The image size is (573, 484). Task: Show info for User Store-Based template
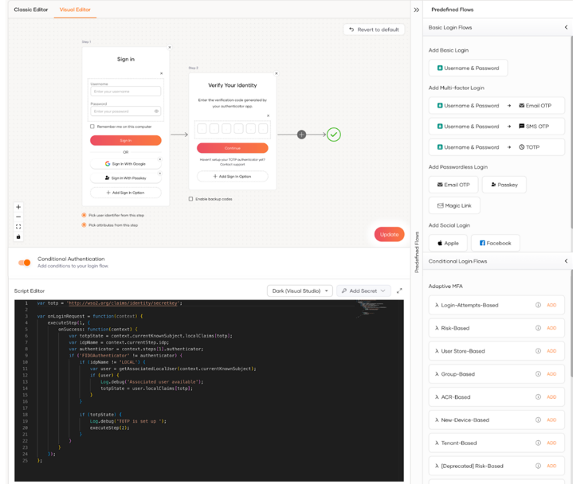(538, 351)
